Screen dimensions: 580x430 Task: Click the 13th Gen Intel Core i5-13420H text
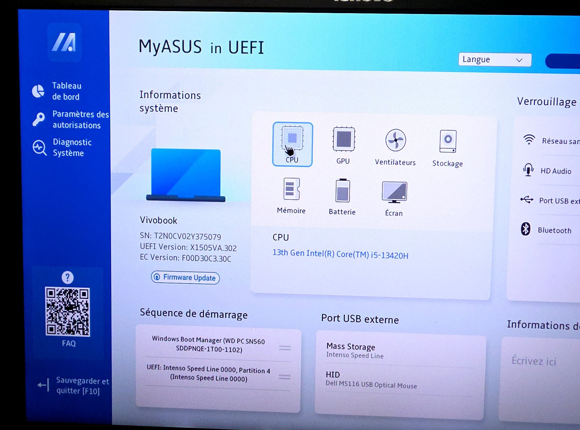coord(340,254)
